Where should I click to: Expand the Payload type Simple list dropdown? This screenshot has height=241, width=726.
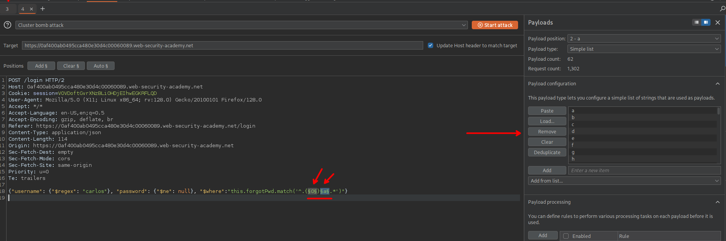[x=643, y=49]
